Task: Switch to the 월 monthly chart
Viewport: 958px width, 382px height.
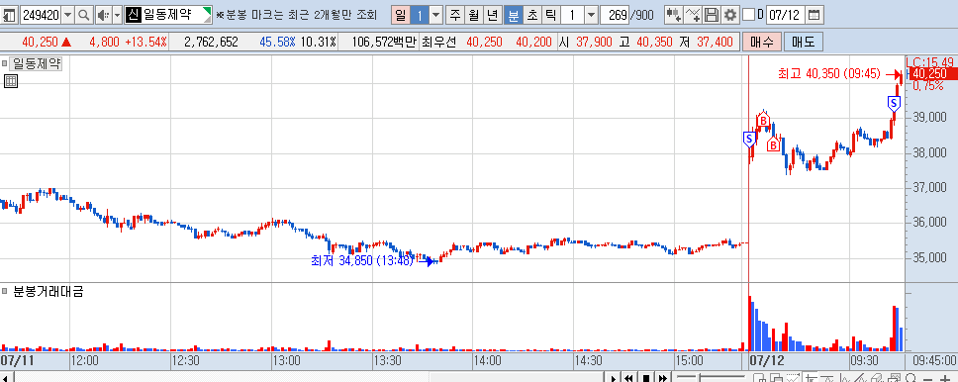Action: click(473, 15)
